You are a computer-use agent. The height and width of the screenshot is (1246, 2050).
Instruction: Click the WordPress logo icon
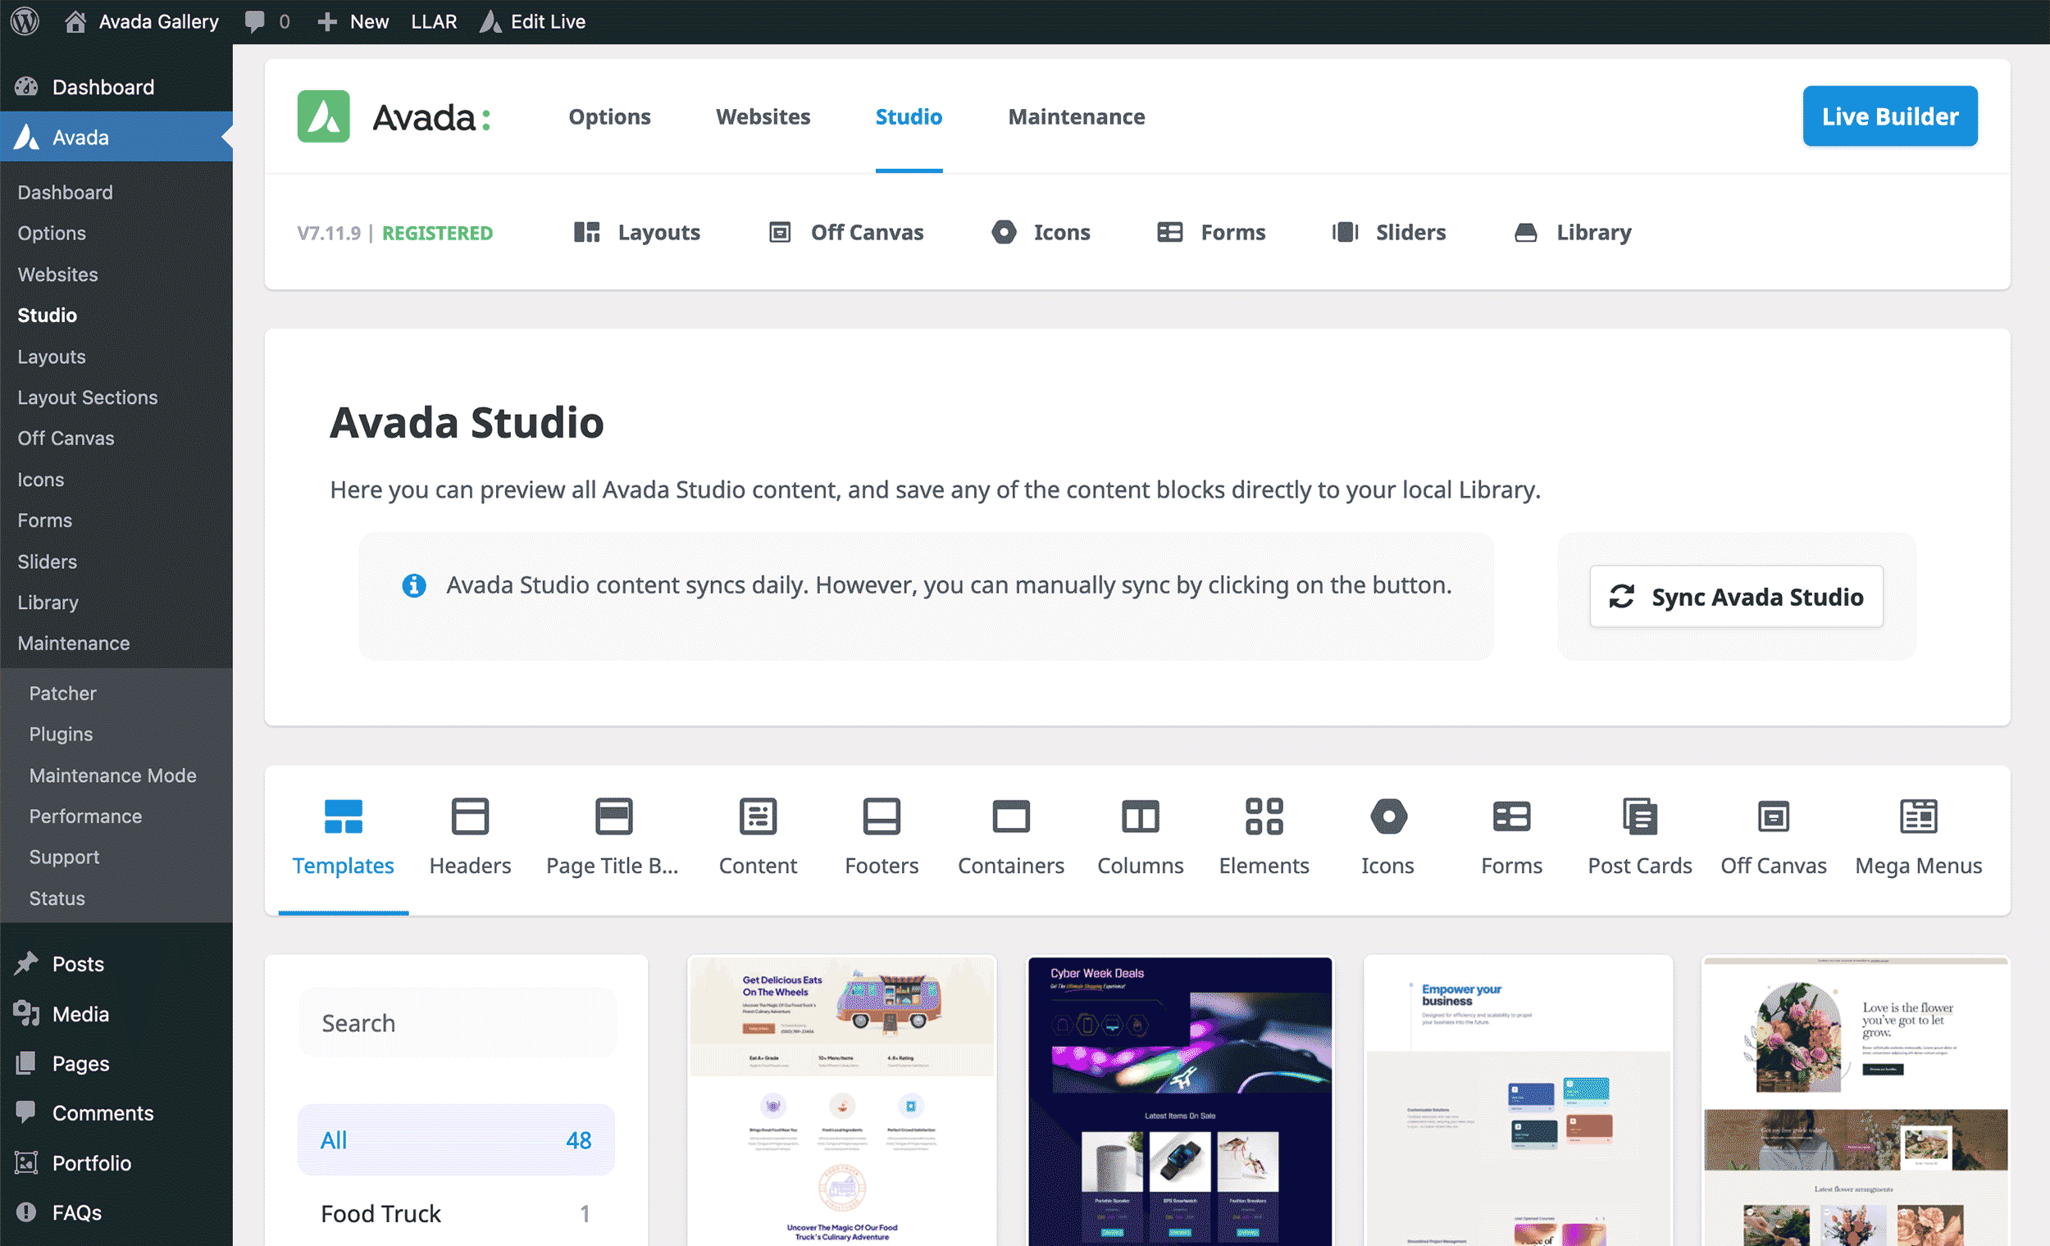[25, 20]
